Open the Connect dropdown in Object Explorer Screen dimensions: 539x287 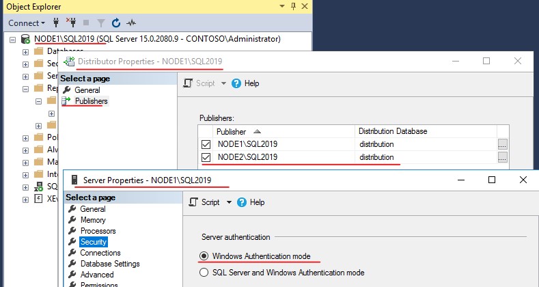[x=27, y=23]
